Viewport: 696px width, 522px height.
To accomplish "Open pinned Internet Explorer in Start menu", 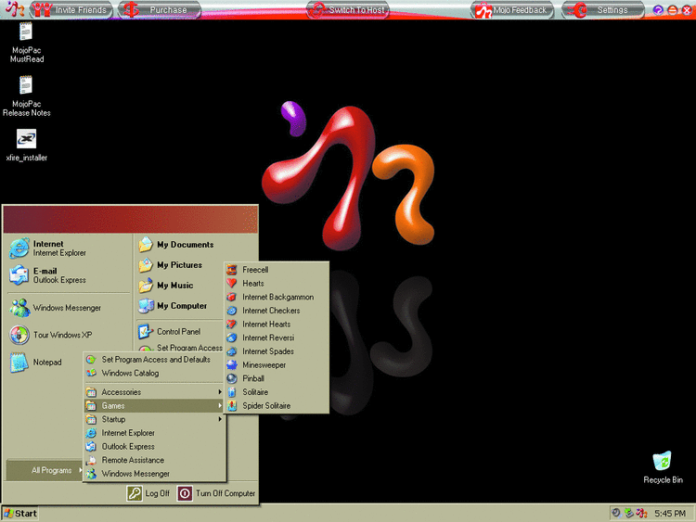I will click(69, 248).
